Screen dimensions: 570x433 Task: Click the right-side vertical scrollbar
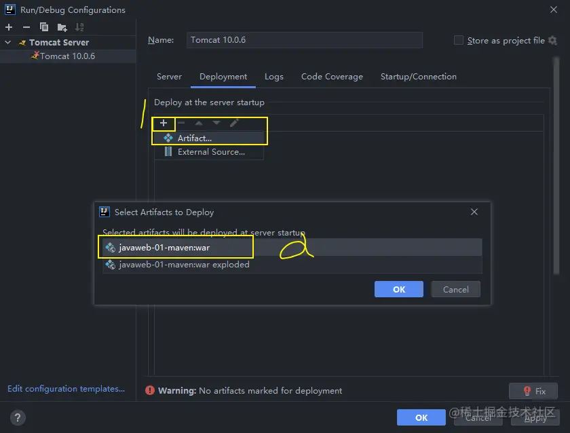pyautogui.click(x=556, y=166)
